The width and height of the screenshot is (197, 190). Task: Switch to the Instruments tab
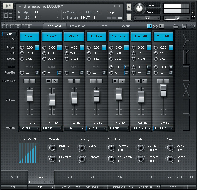point(55,26)
